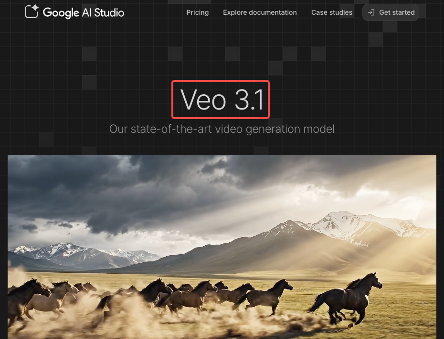Click the word Studio in the header logo
Screen dimensions: 444x339
click(109, 12)
